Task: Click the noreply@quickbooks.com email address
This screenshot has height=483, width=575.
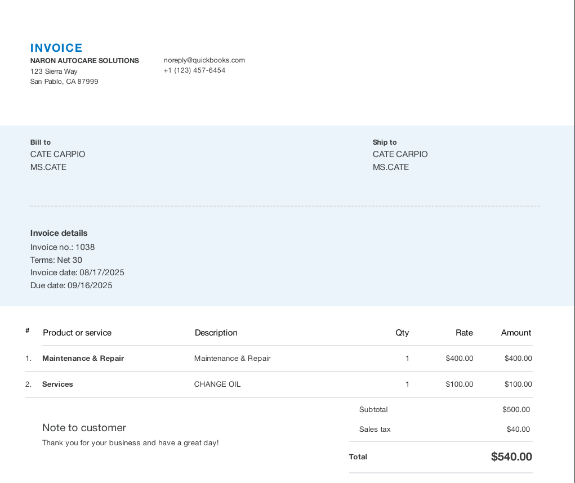Action: click(204, 60)
